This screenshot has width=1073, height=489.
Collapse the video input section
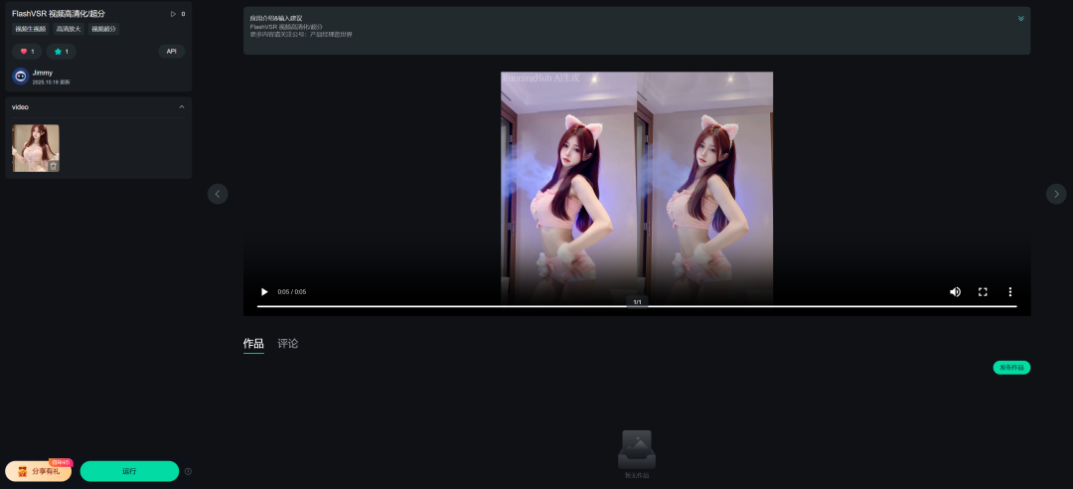[182, 106]
